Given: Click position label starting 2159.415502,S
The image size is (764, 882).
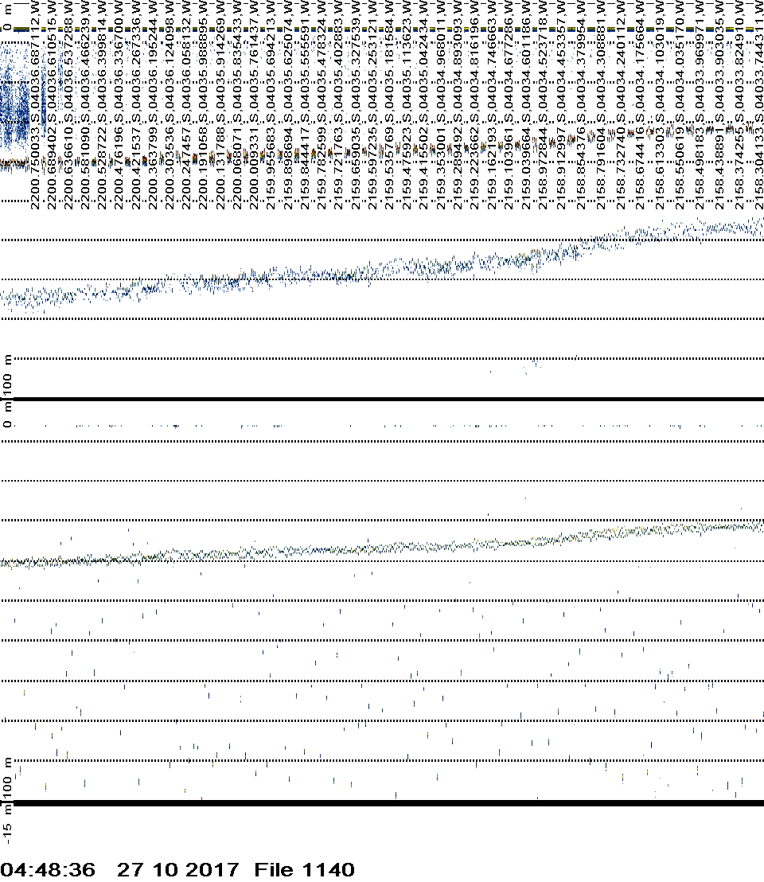Looking at the screenshot, I should [423, 104].
